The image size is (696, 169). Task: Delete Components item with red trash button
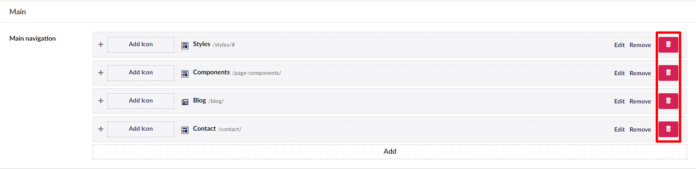[x=668, y=72]
